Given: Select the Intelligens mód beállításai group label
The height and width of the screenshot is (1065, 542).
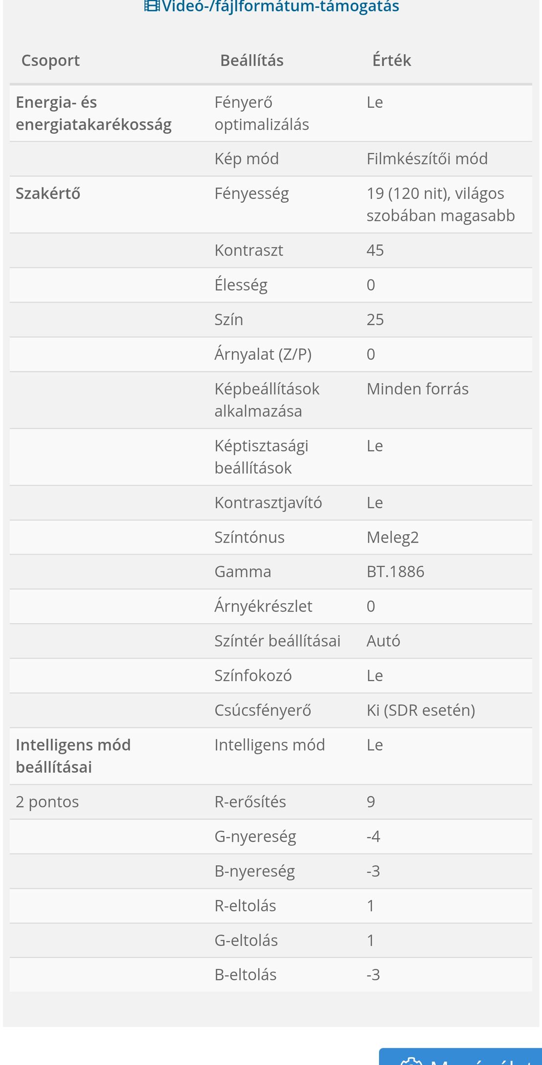Looking at the screenshot, I should (73, 756).
